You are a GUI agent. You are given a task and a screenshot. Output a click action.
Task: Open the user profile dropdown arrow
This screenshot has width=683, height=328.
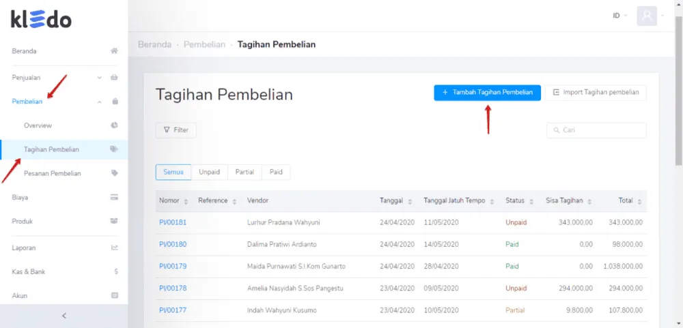(663, 16)
